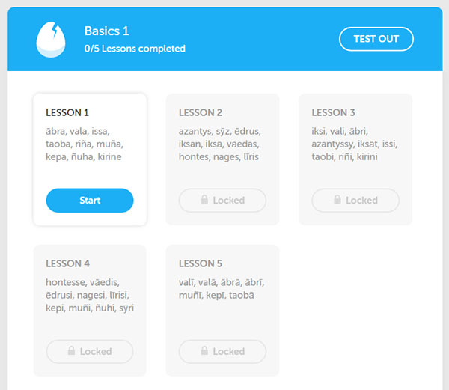Select the Lesson 3 card heading
Image resolution: width=449 pixels, height=390 pixels.
333,112
